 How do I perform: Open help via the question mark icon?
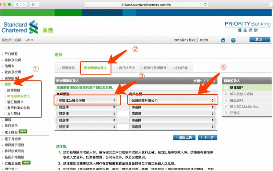(233, 40)
